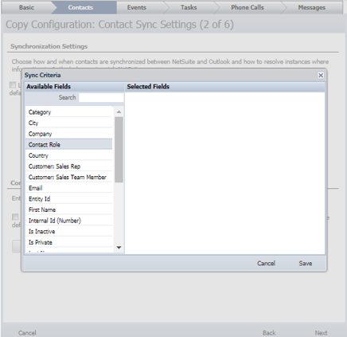Go to the Messages tab

312,7
